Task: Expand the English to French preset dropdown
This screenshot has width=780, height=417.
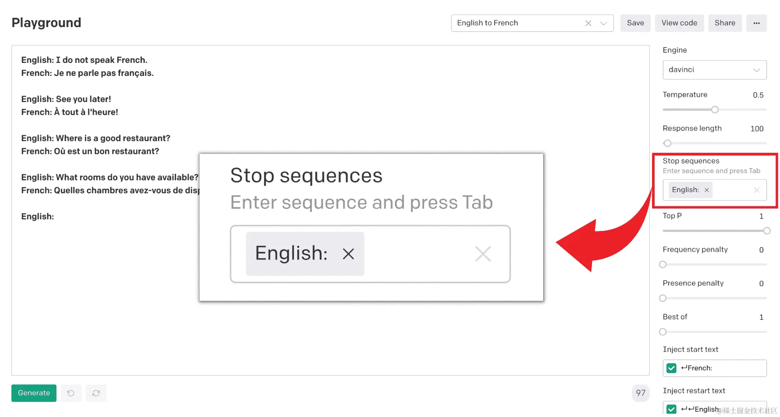Action: click(x=603, y=23)
